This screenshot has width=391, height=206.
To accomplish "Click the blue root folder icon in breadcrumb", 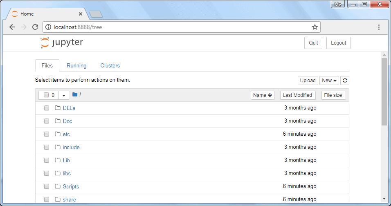I will [75, 95].
